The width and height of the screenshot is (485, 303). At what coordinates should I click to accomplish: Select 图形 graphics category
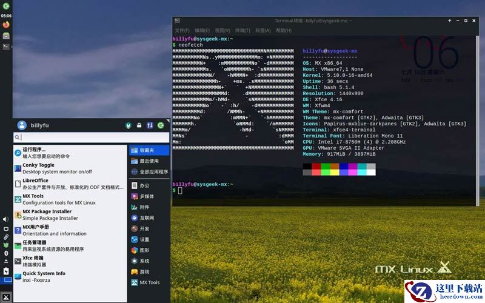pos(149,250)
